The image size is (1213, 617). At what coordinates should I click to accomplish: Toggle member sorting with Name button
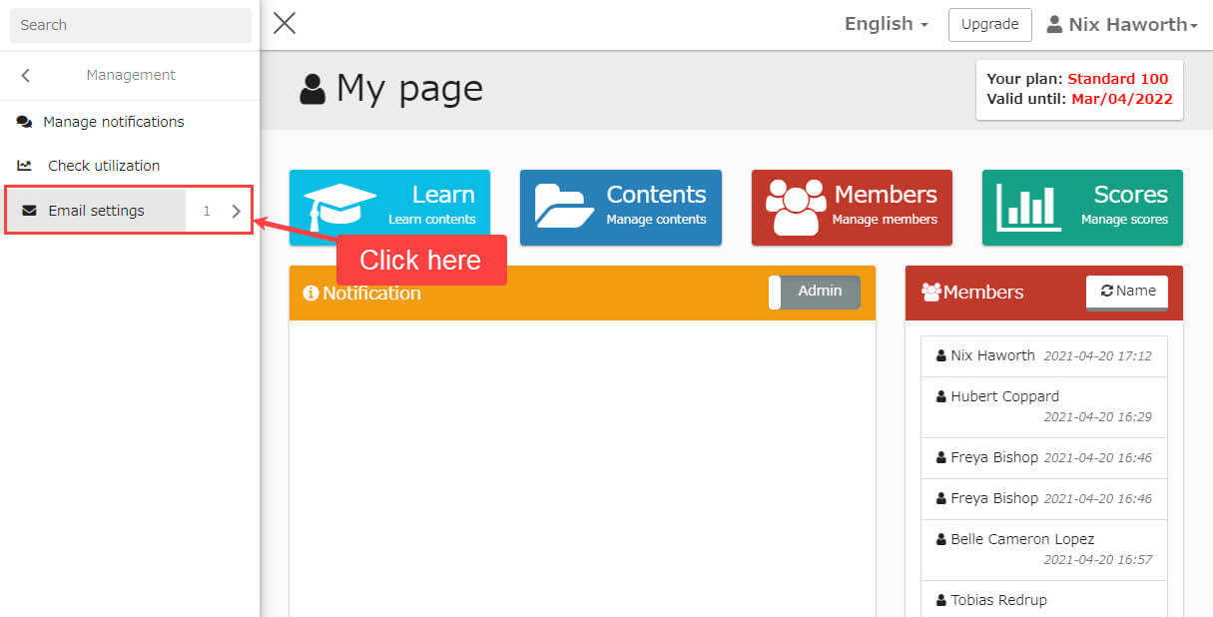point(1126,292)
